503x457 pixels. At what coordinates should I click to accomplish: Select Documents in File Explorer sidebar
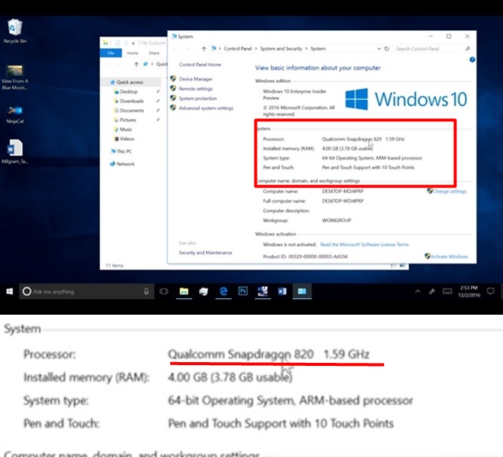tap(132, 111)
